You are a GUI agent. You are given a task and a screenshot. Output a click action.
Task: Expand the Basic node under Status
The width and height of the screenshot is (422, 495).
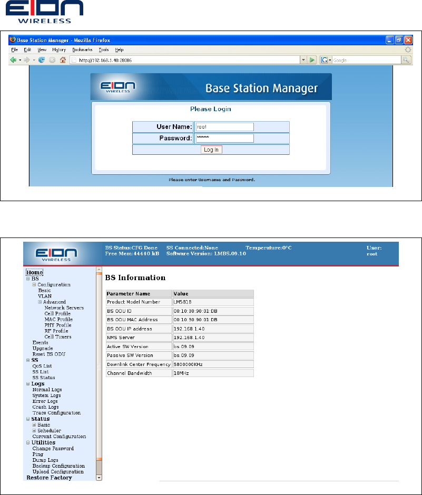34,425
